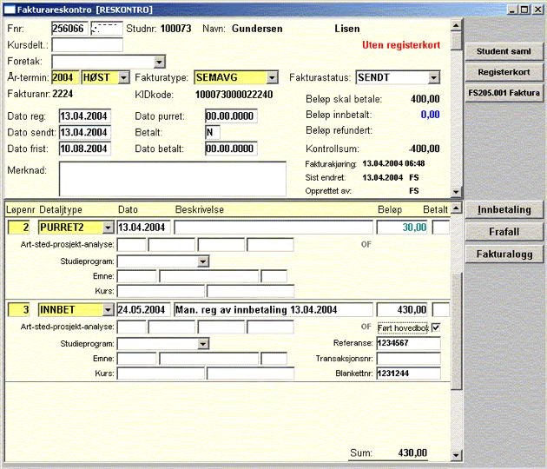
Task: Expand Studieprogram dropdown in INNBET row
Action: 203,344
